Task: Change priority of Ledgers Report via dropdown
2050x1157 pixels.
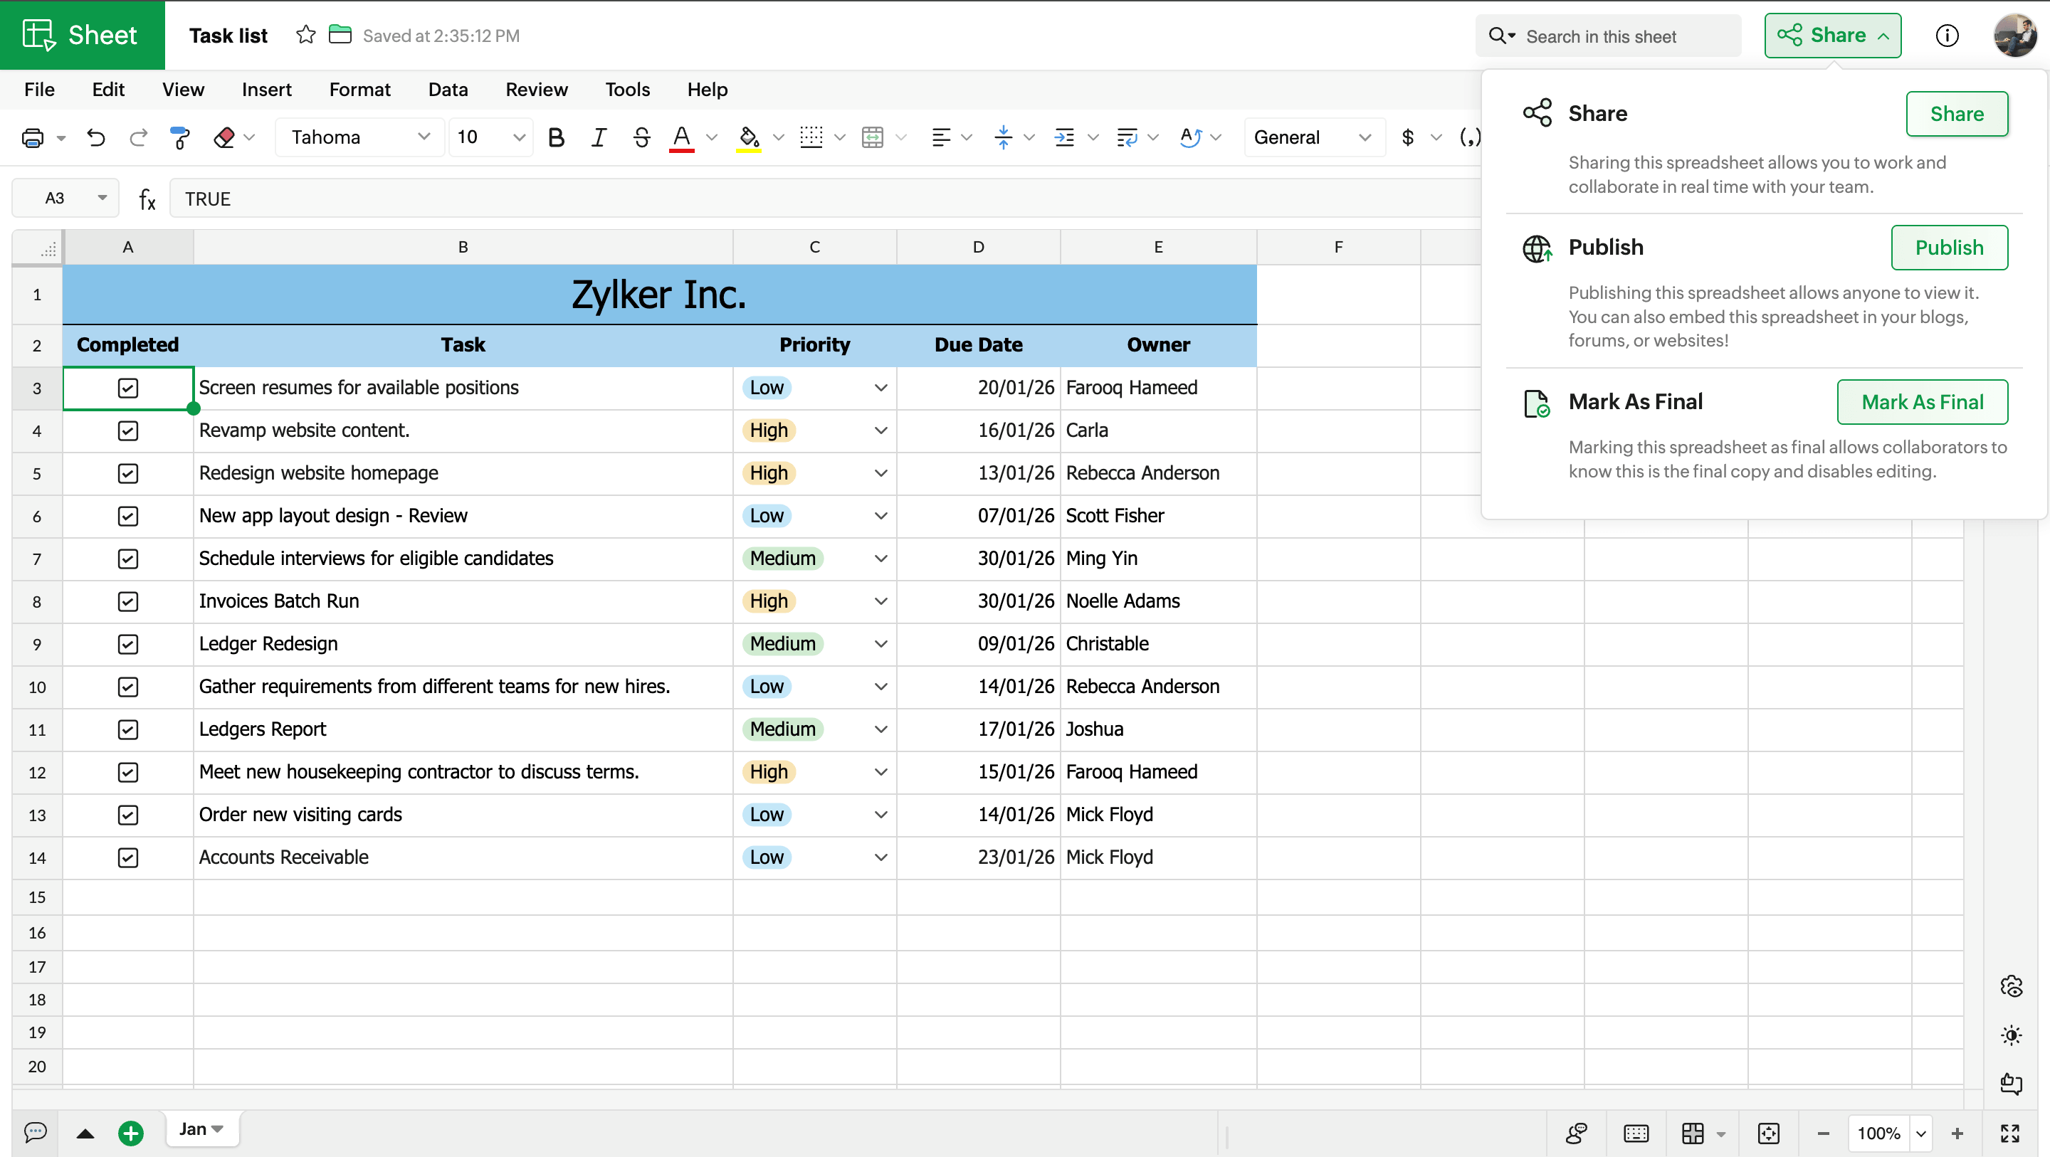Action: click(881, 729)
